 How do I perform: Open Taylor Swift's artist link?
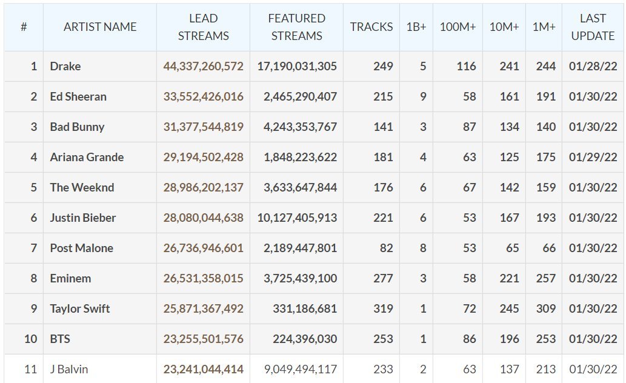click(x=80, y=308)
